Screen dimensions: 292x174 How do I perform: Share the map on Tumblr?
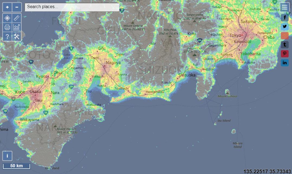pos(285,45)
